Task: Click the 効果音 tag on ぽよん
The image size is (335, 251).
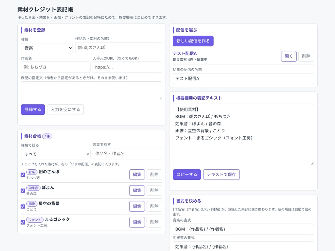Action: (33, 188)
